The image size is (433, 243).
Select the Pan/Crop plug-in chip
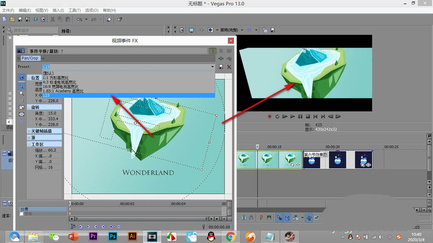tap(30, 58)
